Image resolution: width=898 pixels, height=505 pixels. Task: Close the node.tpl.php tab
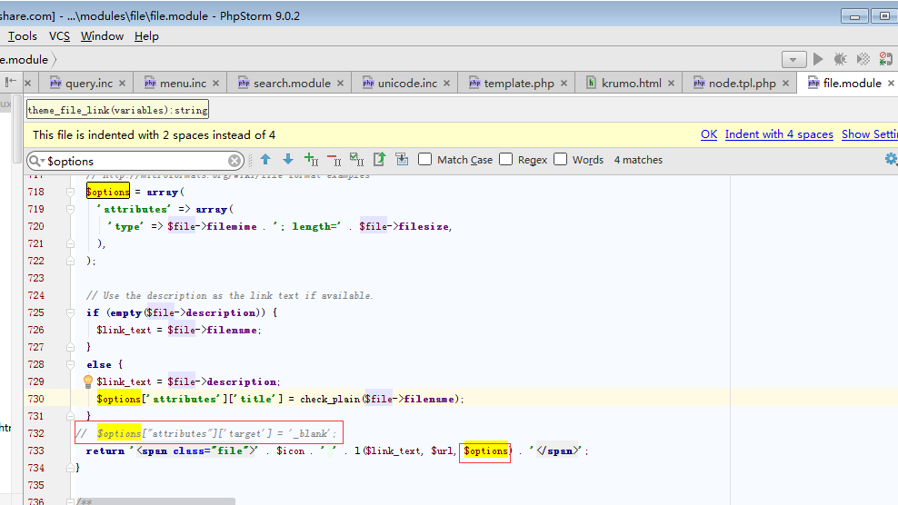[x=785, y=84]
